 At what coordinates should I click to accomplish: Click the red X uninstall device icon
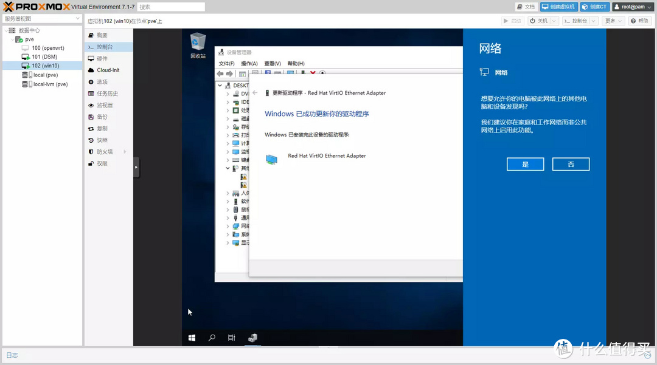pyautogui.click(x=313, y=73)
